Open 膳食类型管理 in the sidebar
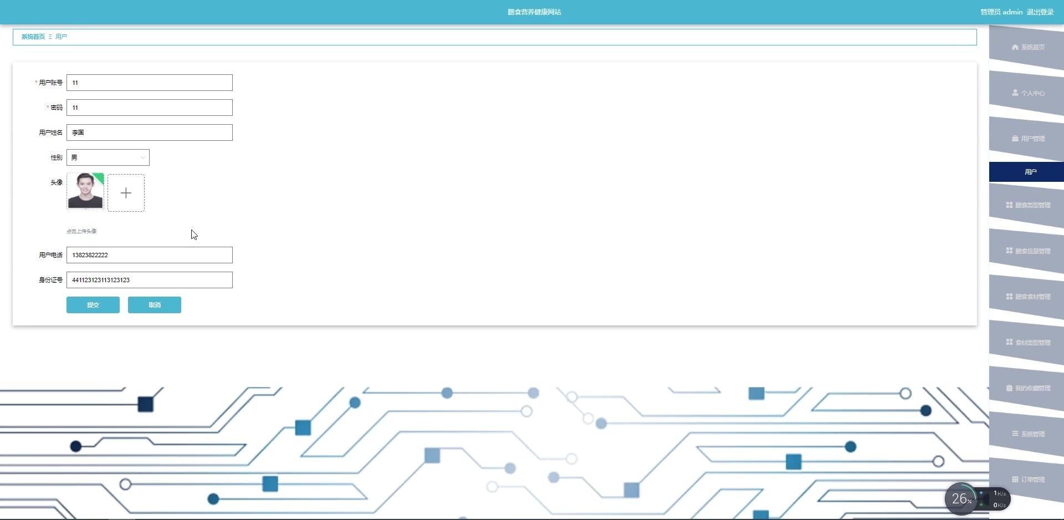1064x520 pixels. pyautogui.click(x=1027, y=205)
